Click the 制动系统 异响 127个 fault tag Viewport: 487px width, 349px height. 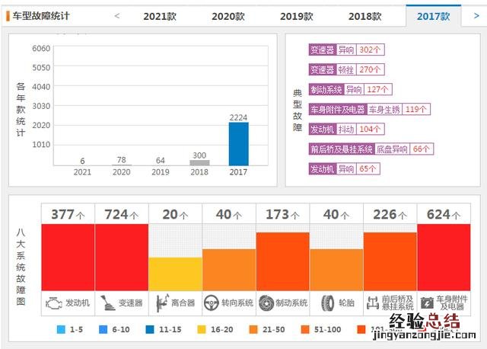(x=350, y=89)
